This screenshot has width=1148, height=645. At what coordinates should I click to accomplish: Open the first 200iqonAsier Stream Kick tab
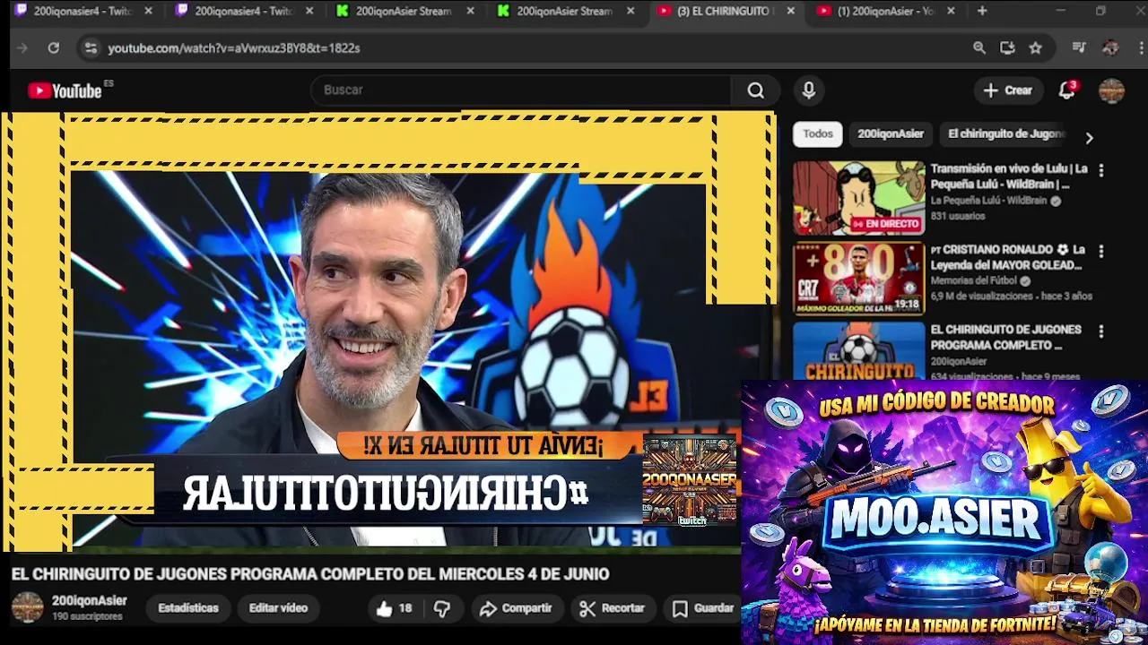click(396, 11)
